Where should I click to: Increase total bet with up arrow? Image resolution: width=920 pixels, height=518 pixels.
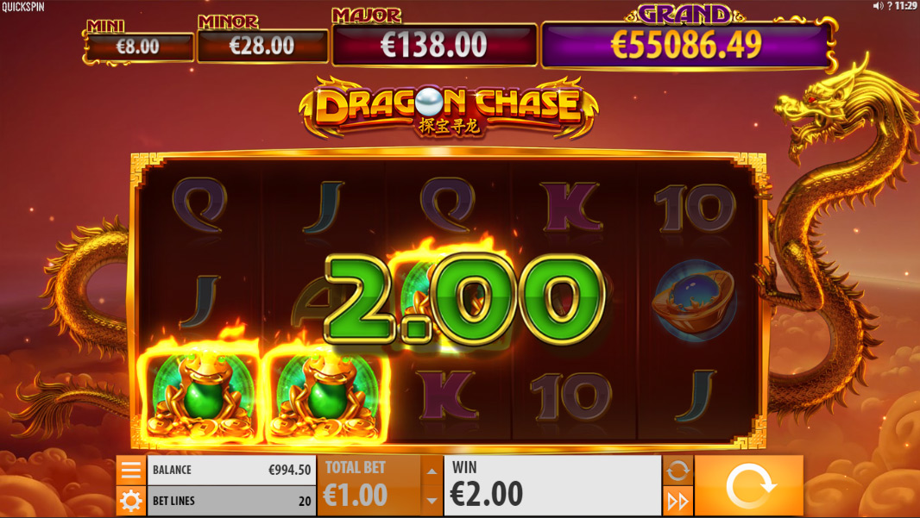pos(432,471)
